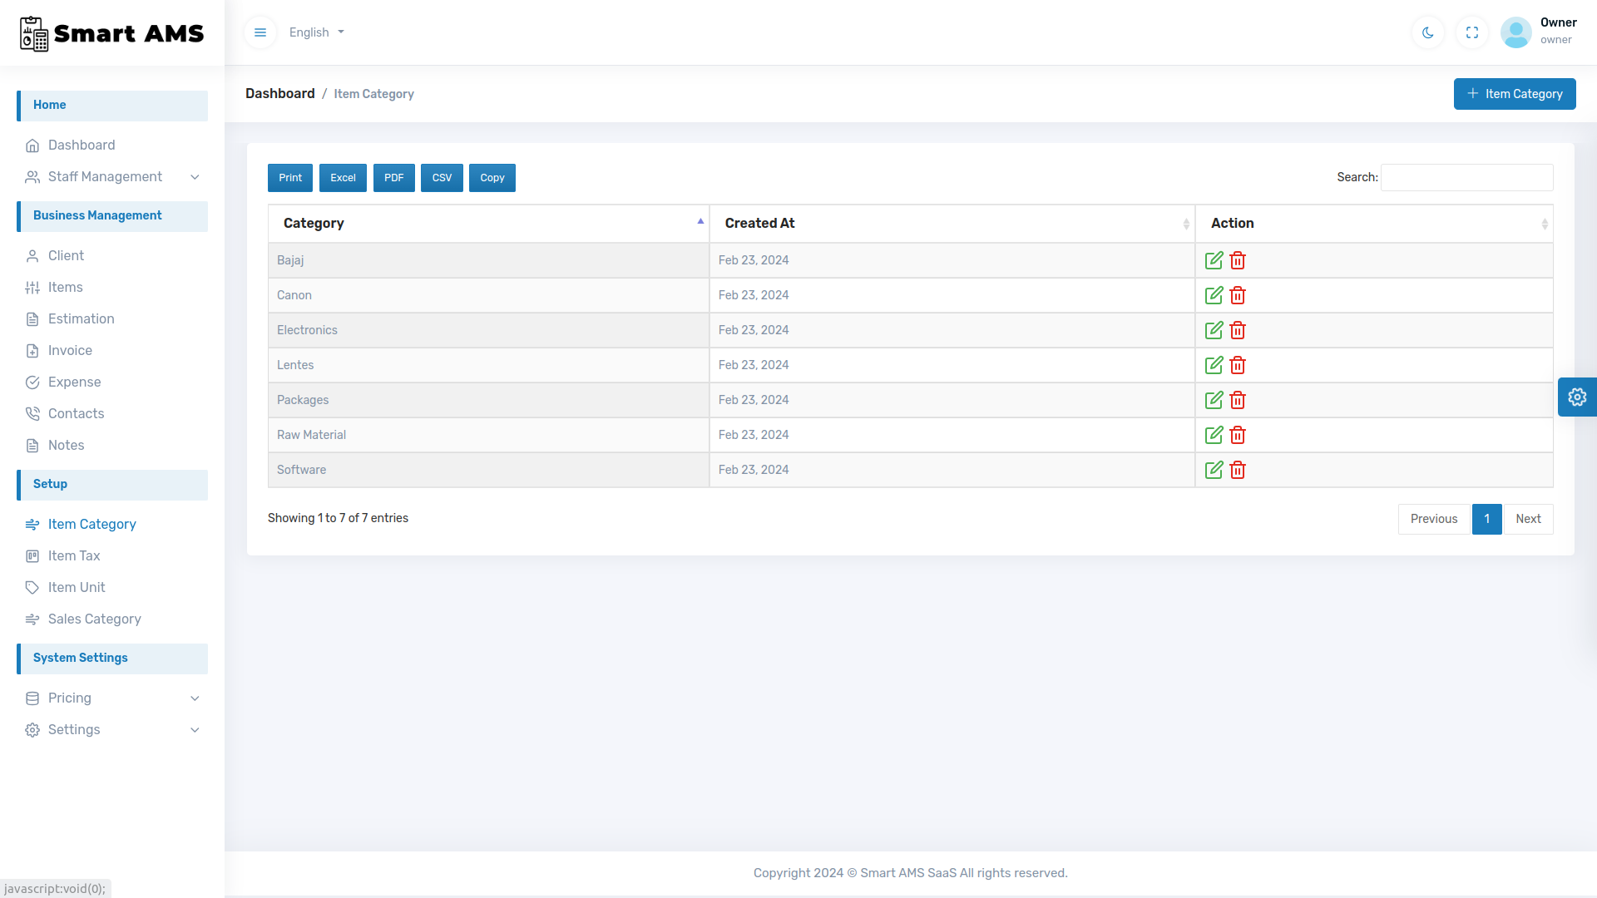Export the table using the PDF button
Viewport: 1597px width, 898px height.
coord(393,177)
